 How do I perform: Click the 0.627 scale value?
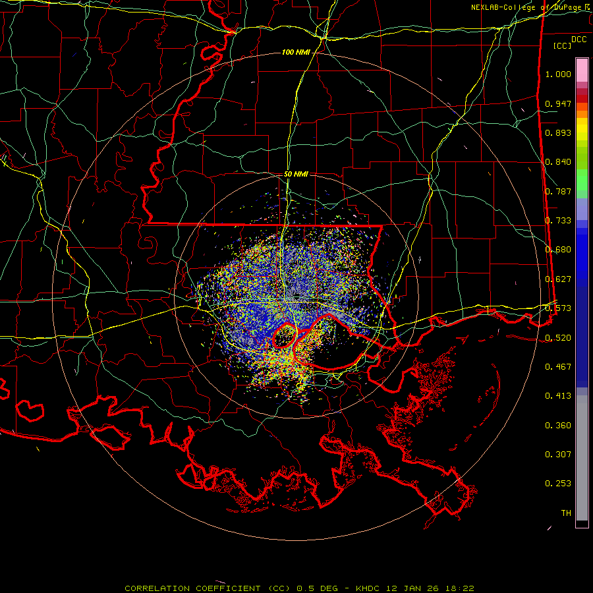coord(558,279)
